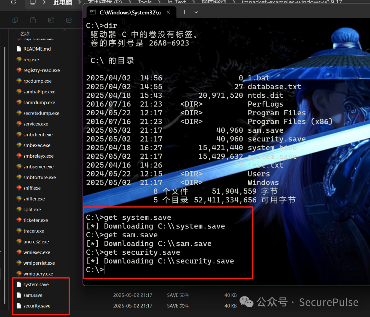370x317 pixels.
Task: Select the system.save file icon
Action: pos(19,285)
